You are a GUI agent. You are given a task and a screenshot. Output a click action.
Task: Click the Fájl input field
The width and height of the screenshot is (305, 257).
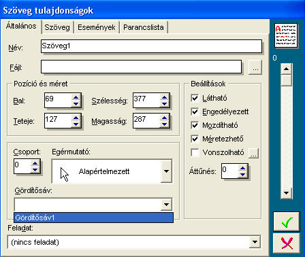click(141, 67)
